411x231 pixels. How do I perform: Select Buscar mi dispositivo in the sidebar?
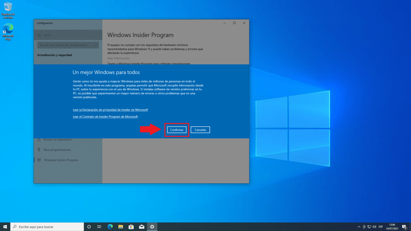57,140
